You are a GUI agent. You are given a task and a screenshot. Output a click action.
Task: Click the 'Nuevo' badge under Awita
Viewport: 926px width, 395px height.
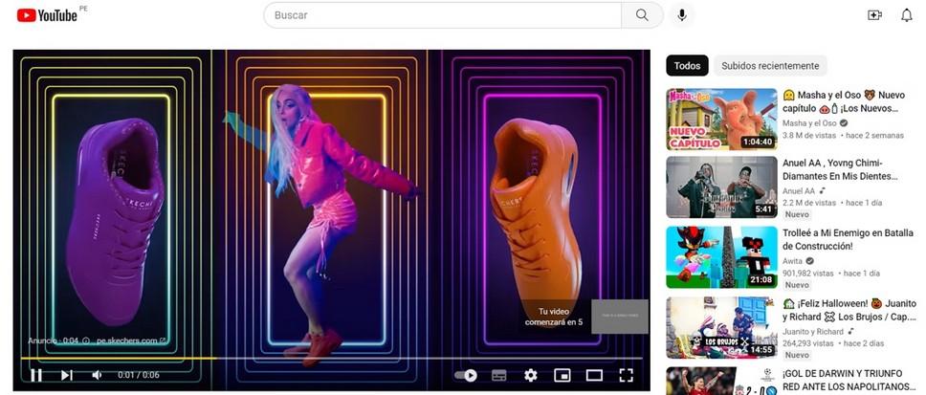point(797,285)
